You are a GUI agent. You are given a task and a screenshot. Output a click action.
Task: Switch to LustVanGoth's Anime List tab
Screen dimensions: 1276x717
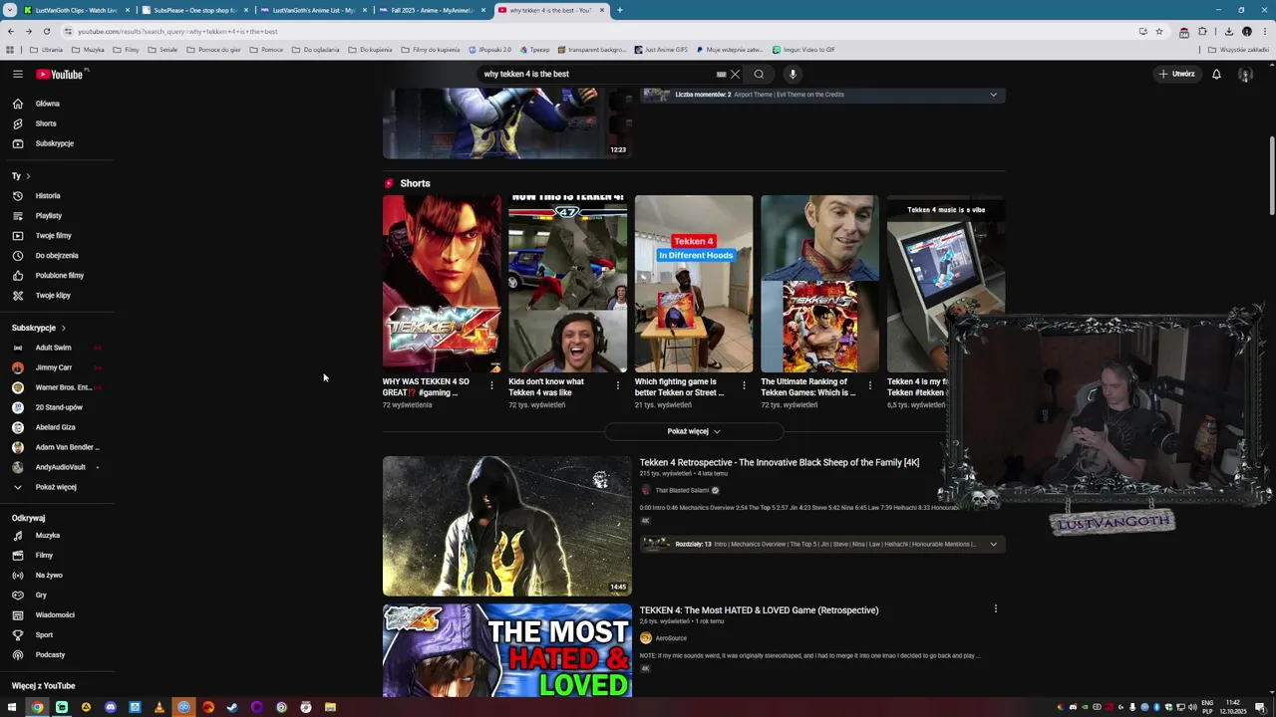pos(312,10)
